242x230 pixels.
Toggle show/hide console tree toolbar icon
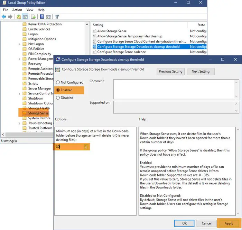coord(25,17)
